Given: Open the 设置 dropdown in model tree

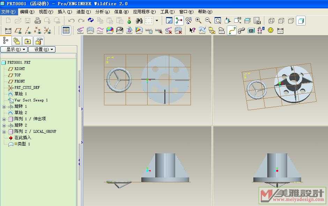Looking at the screenshot, I should point(42,49).
